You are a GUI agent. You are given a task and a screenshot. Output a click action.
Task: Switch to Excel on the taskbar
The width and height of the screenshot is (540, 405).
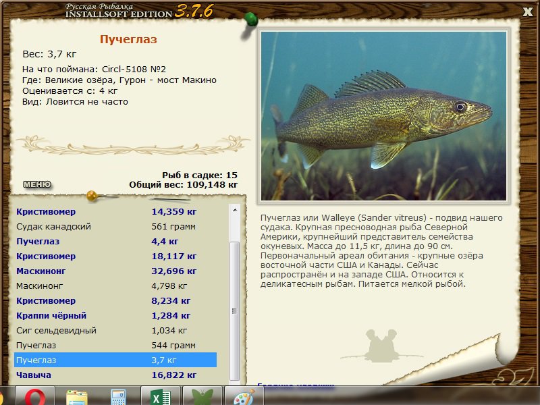pos(161,396)
